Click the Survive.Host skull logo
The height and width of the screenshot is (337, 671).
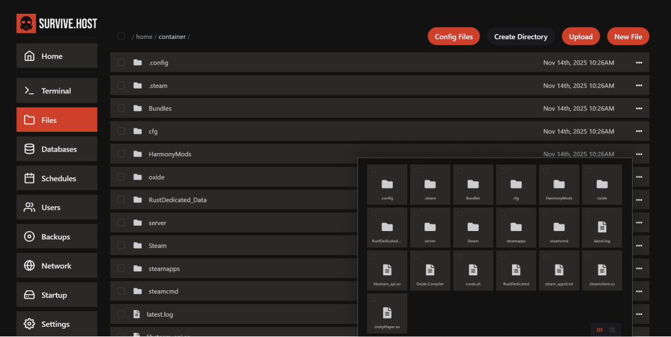pos(26,24)
